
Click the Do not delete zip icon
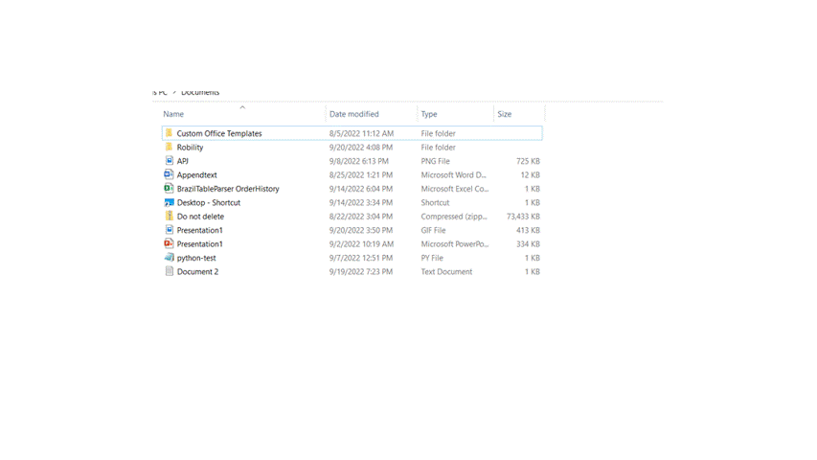tap(169, 217)
